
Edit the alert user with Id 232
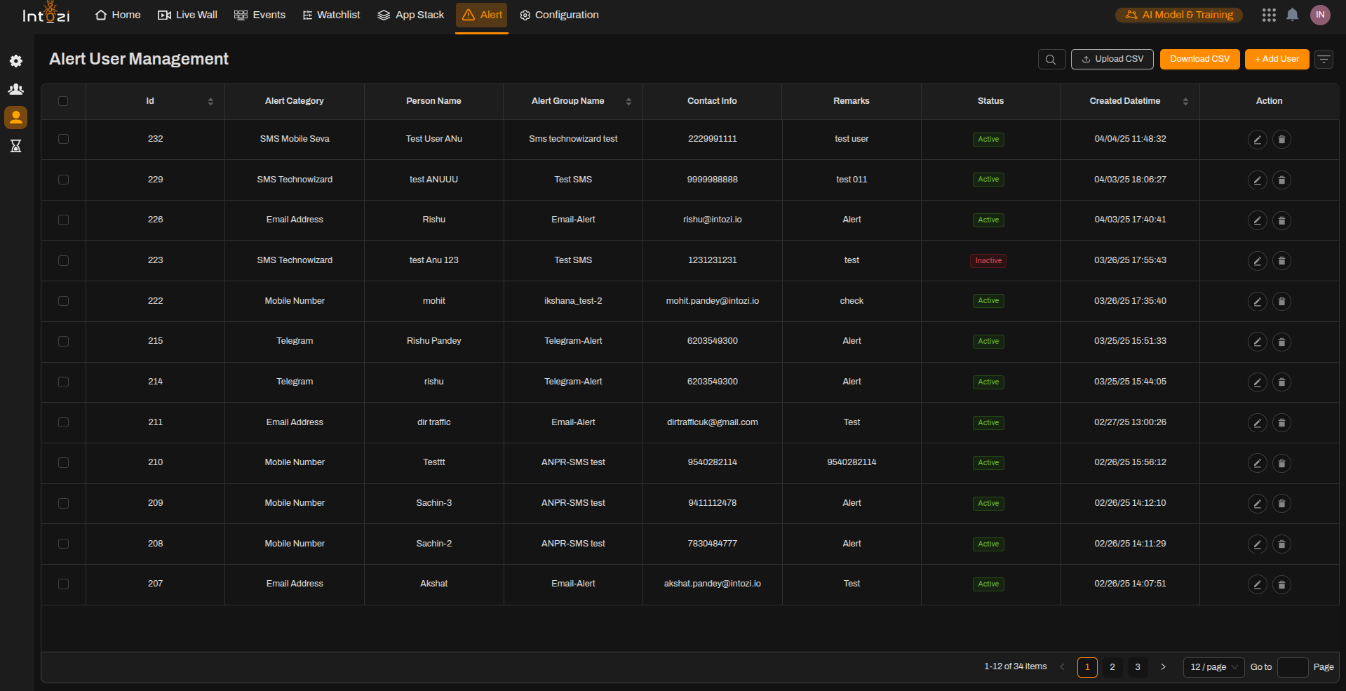click(x=1257, y=139)
